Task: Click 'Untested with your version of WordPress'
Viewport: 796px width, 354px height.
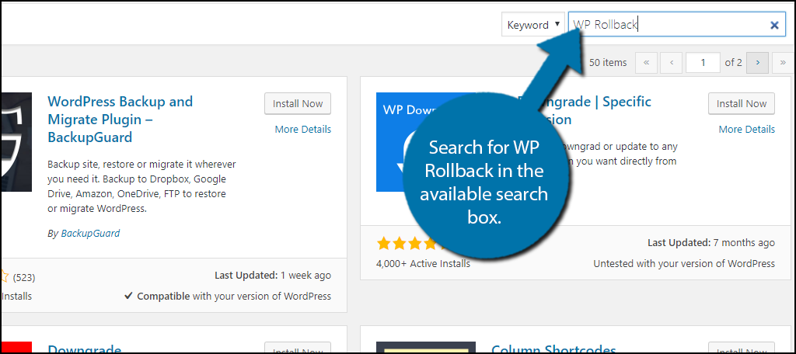Action: tap(684, 264)
